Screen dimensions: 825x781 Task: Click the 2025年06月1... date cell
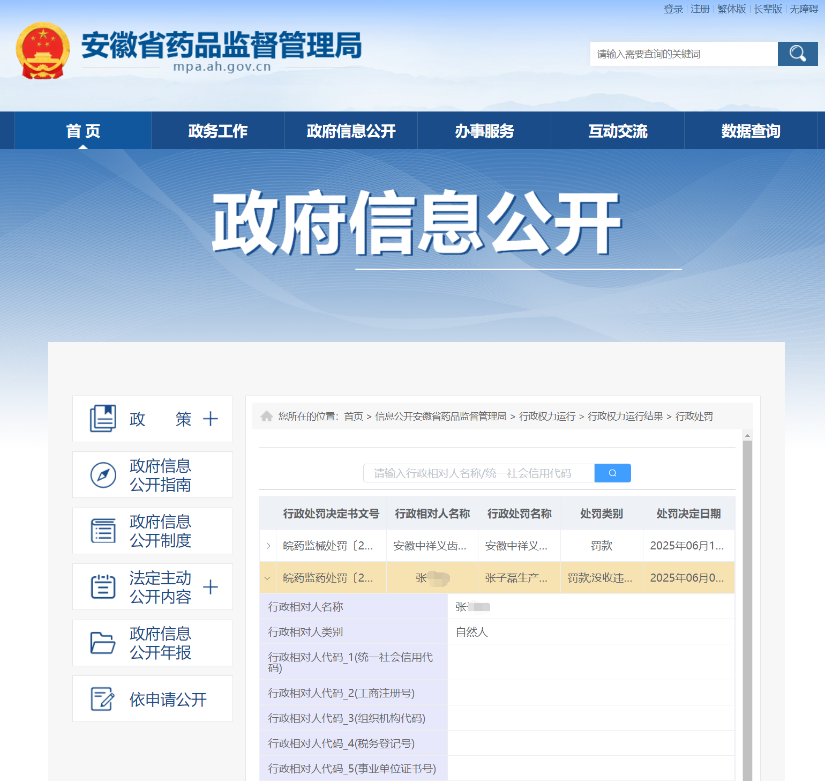click(688, 546)
